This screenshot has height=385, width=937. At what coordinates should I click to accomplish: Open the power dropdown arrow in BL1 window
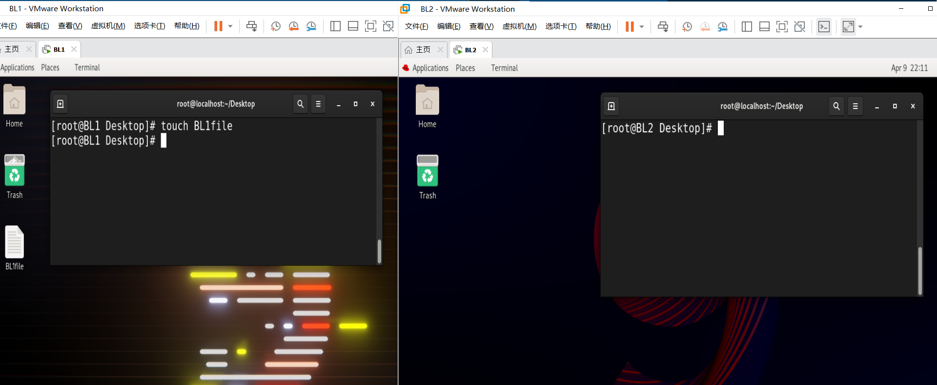[x=230, y=26]
